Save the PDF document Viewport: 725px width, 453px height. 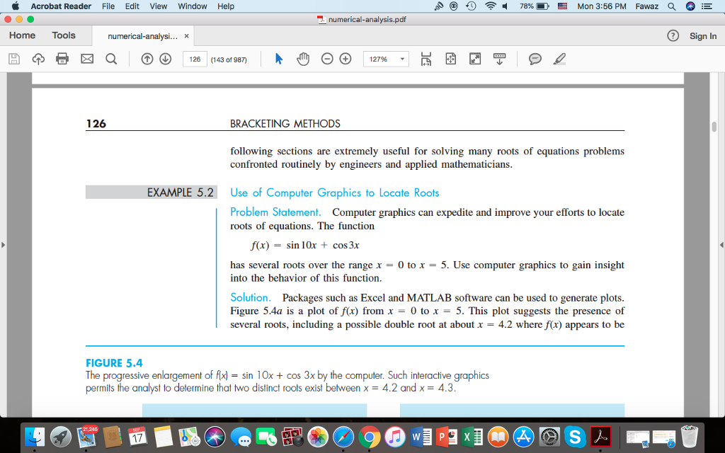coord(13,59)
